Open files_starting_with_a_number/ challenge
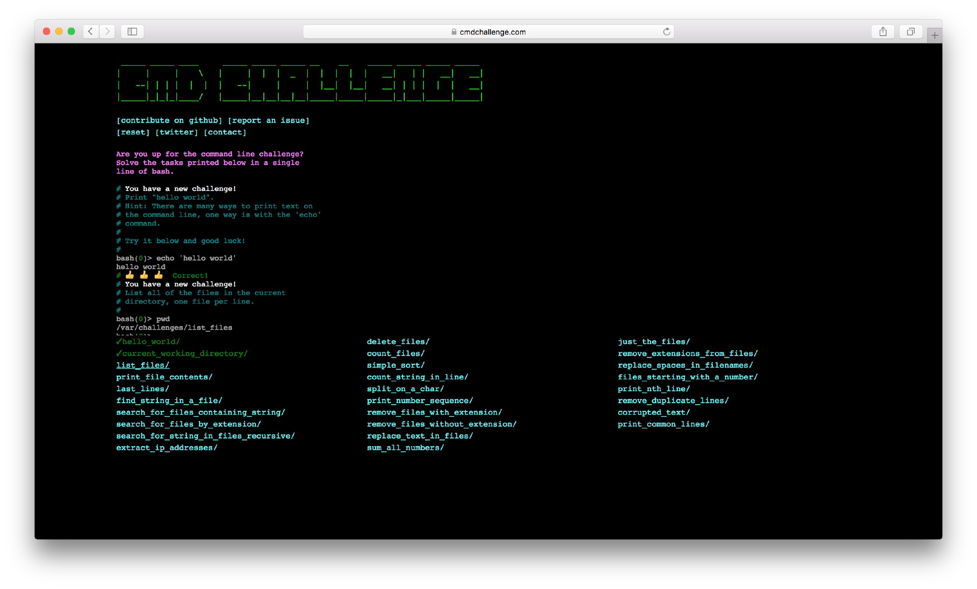 688,377
